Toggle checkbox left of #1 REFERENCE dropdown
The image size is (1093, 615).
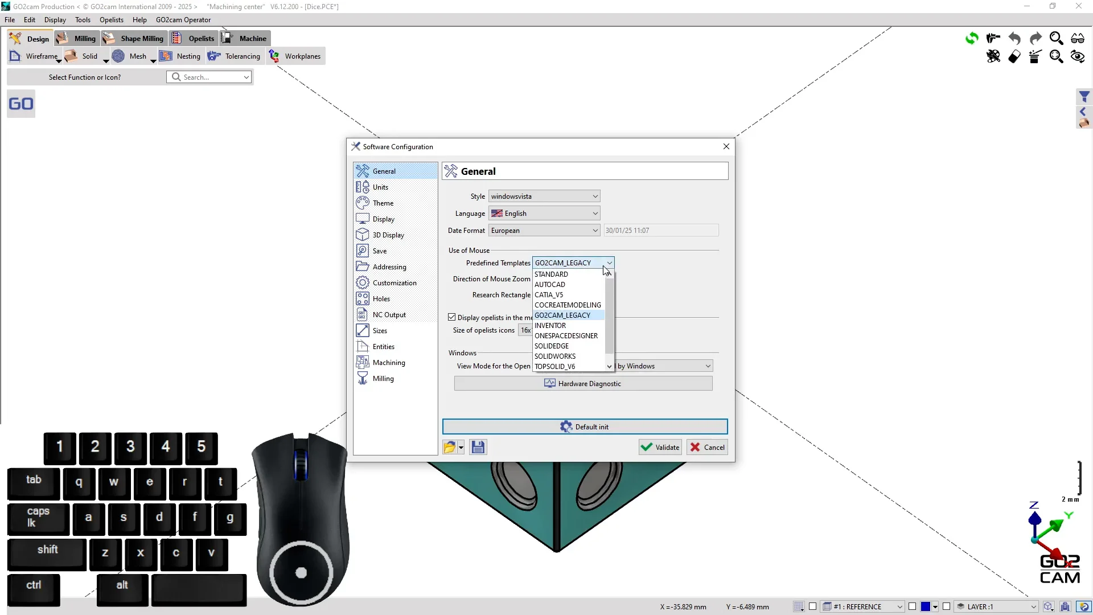click(x=813, y=606)
